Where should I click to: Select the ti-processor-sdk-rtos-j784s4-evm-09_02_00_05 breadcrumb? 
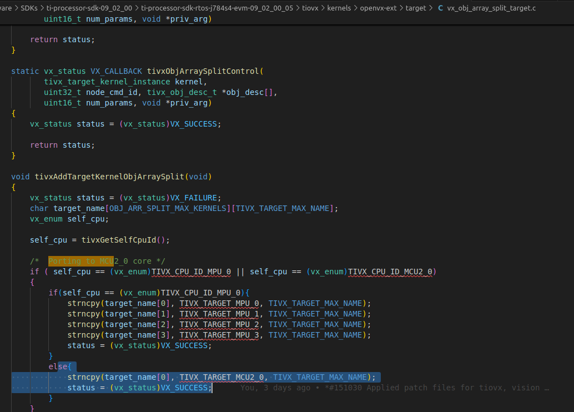tap(217, 8)
